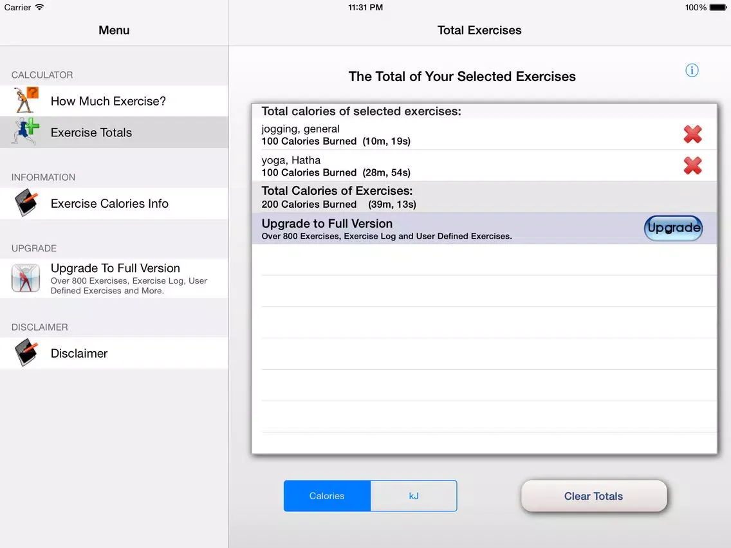731x548 pixels.
Task: Click the Wi-Fi indicator next to Carrier
Action: (37, 7)
